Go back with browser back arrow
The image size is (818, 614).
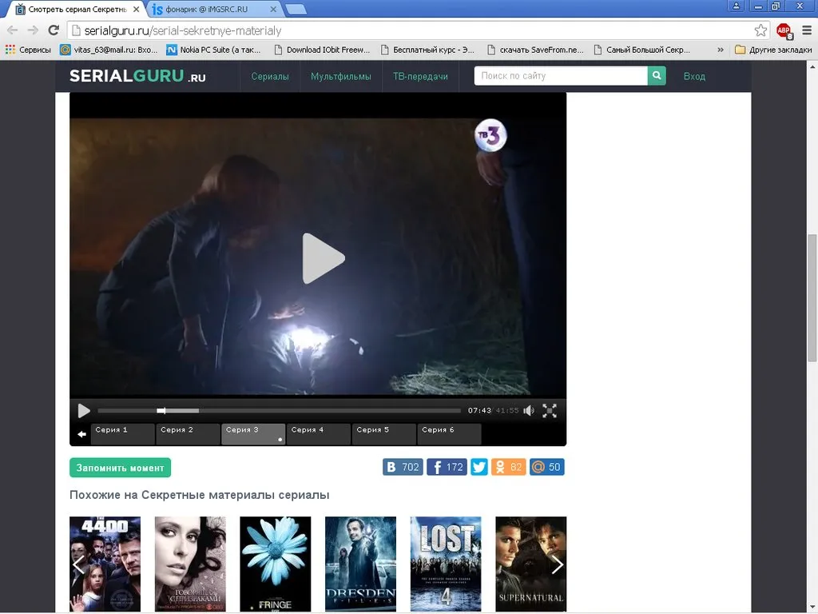tap(13, 30)
